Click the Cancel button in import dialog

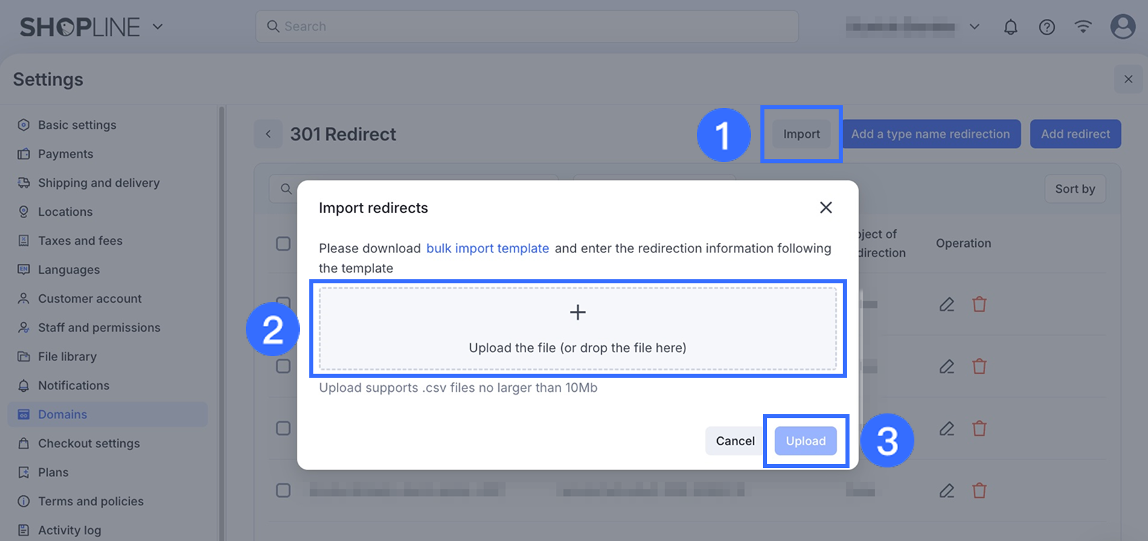pos(735,441)
